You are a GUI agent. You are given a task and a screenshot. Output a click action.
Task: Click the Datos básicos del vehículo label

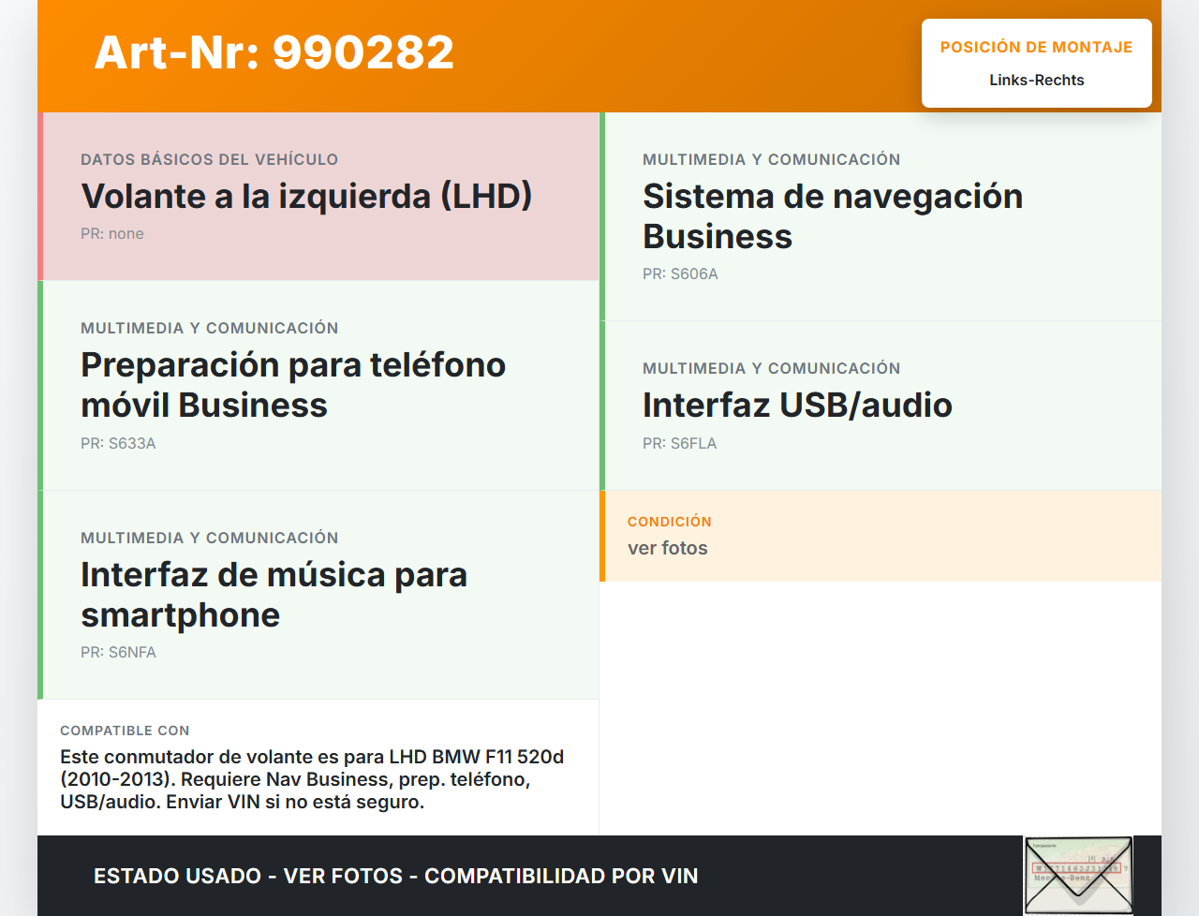[209, 160]
